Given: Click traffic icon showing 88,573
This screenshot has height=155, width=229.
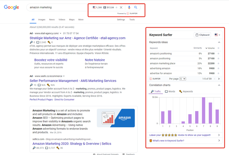Looking at the screenshot, I should 34,148.
